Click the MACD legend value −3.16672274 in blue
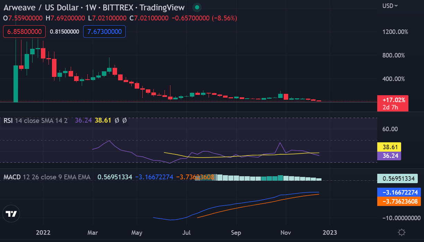This screenshot has width=424, height=242. (x=154, y=177)
